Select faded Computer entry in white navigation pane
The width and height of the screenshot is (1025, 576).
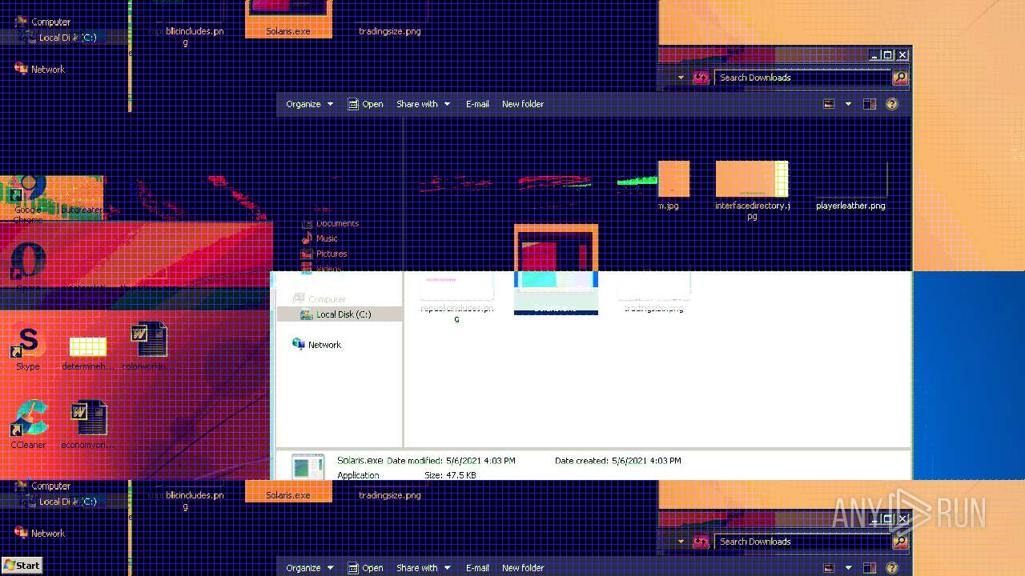coord(320,299)
